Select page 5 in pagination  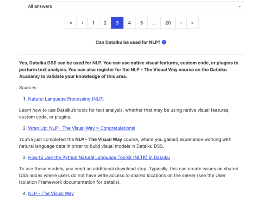pyautogui.click(x=142, y=23)
